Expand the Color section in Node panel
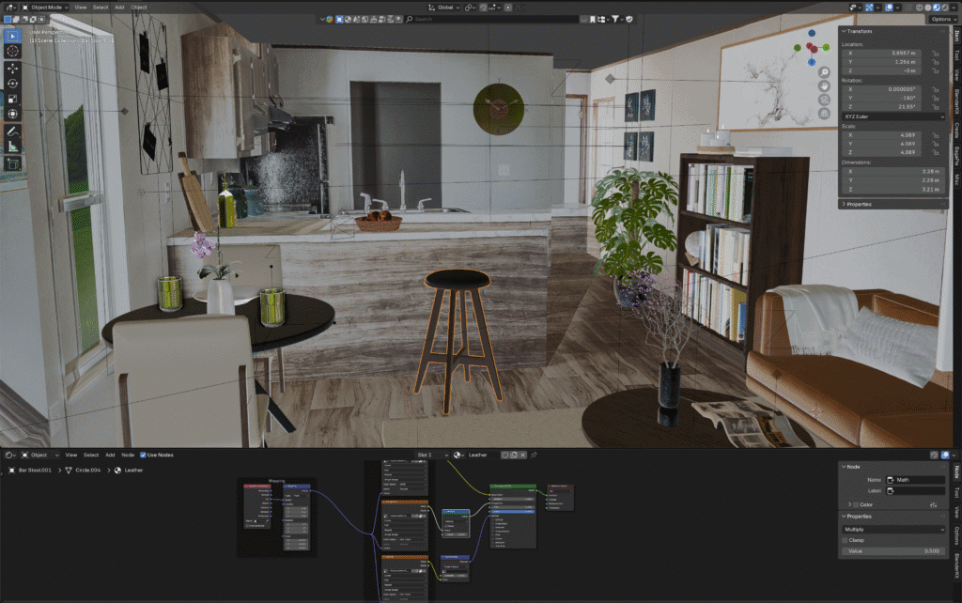 point(849,505)
